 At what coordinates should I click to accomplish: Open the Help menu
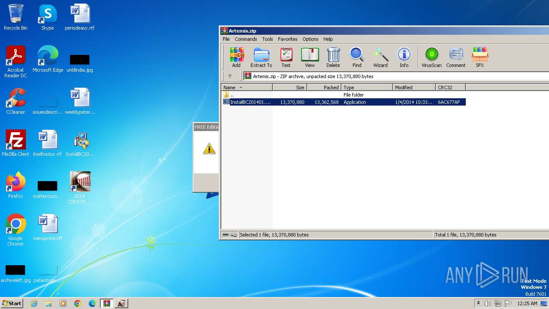point(328,39)
